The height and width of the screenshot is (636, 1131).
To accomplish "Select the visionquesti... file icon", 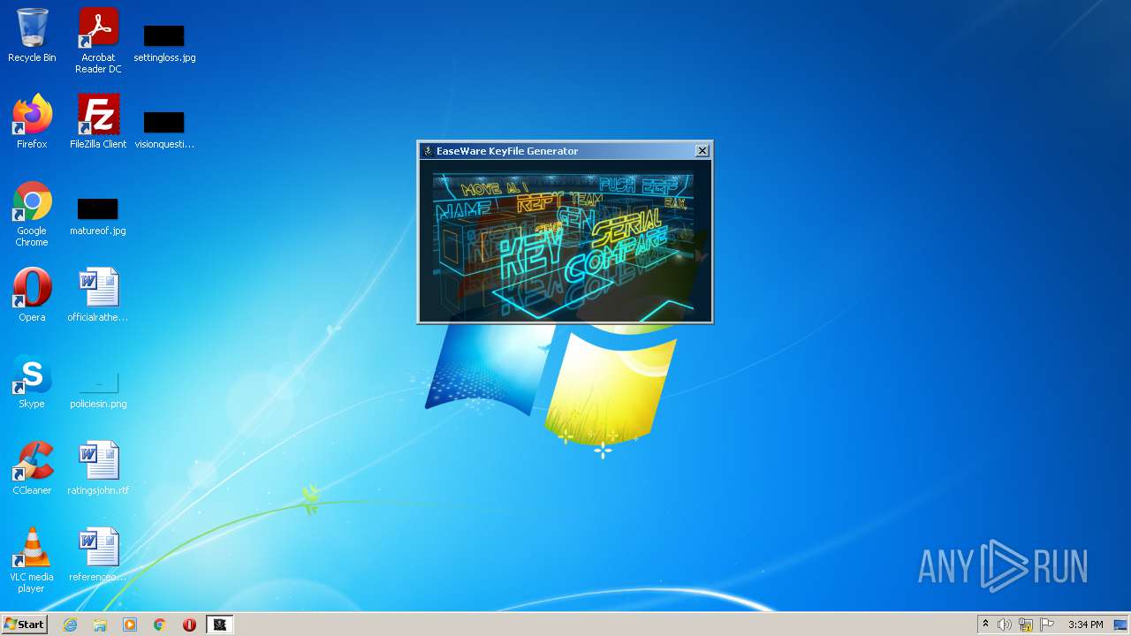I will (x=164, y=129).
